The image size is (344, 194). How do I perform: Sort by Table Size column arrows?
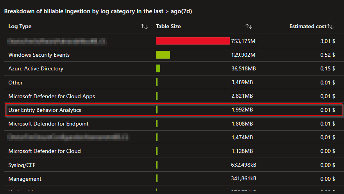(x=249, y=27)
